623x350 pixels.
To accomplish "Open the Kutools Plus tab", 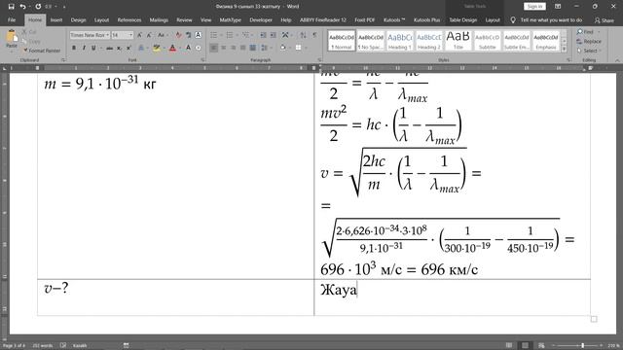I will coord(426,20).
